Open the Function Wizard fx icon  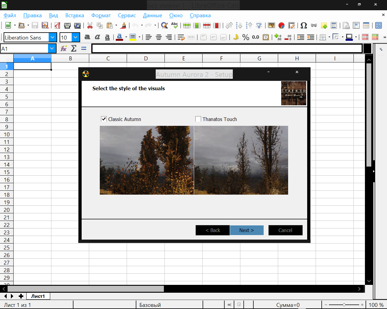(x=63, y=48)
